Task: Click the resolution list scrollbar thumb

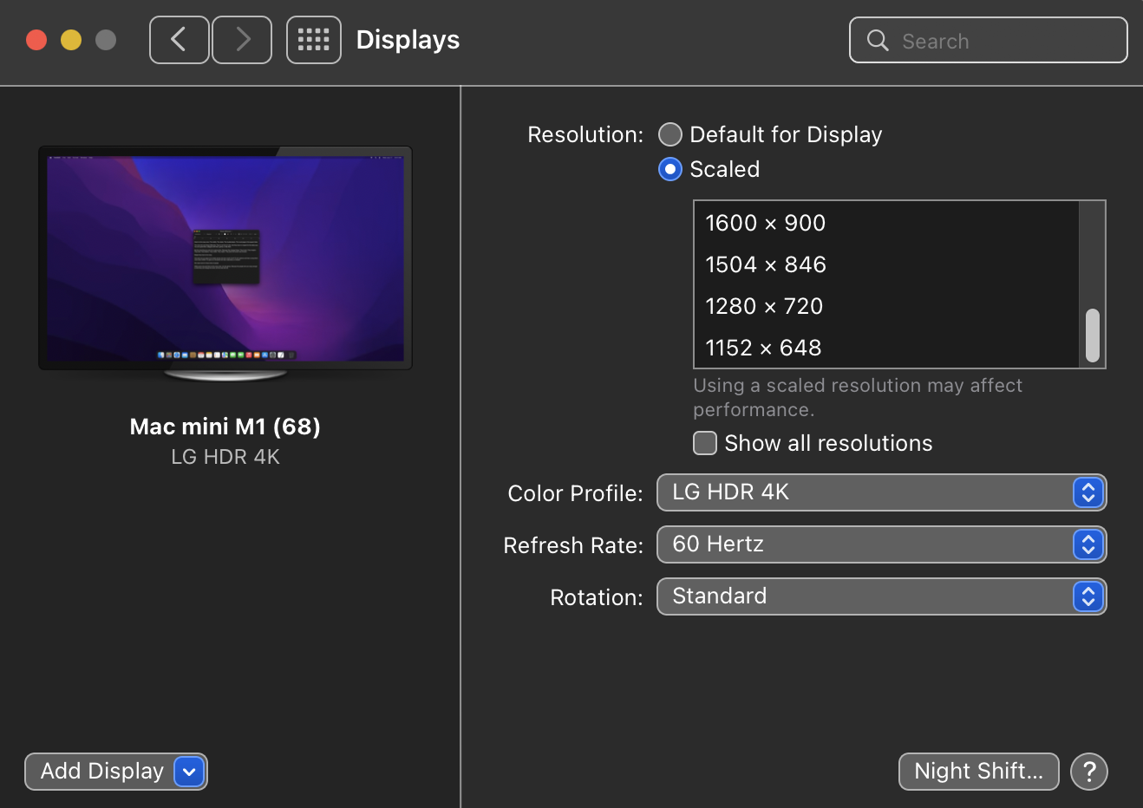Action: pos(1093,336)
